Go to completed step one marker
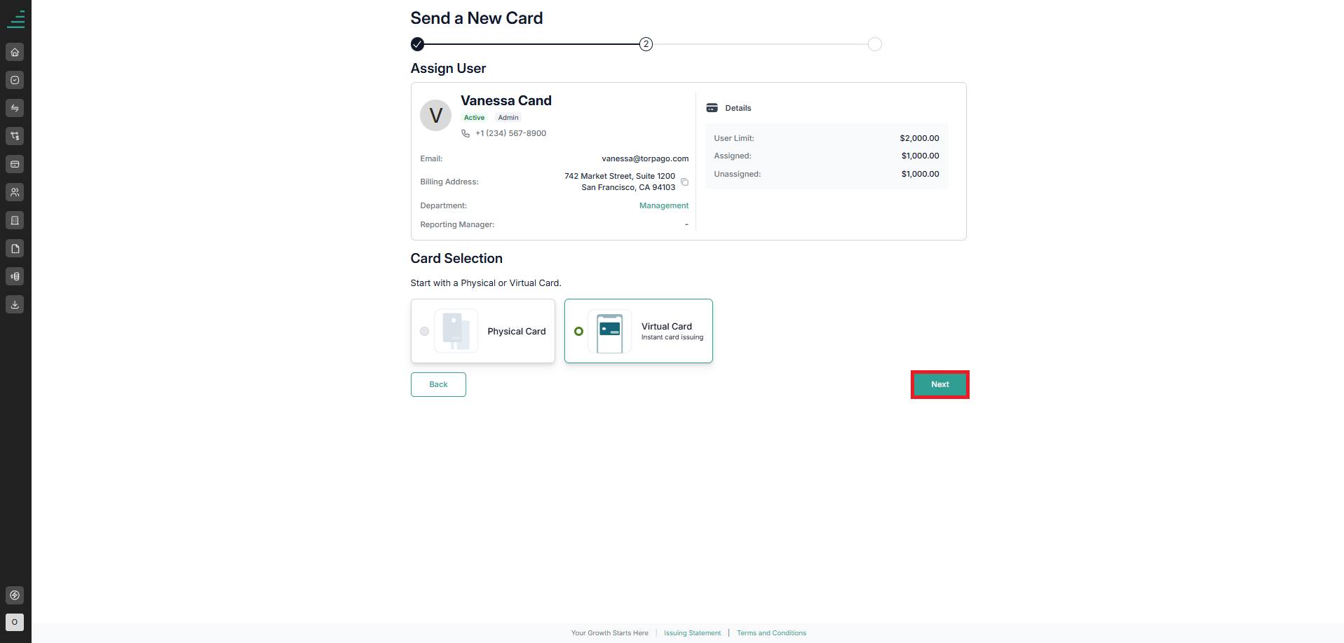1344x643 pixels. click(x=417, y=44)
